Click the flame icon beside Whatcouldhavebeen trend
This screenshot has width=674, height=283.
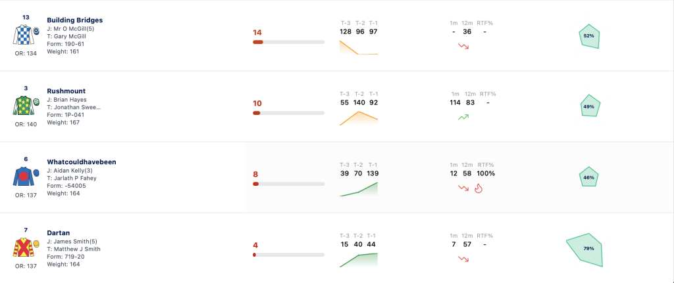pos(478,188)
